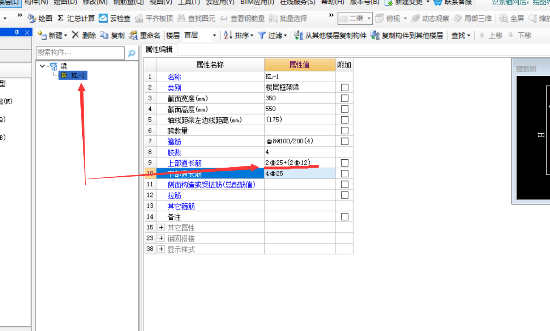Click 属性值 column header
Image resolution: width=550 pixels, height=331 pixels.
[x=300, y=65]
